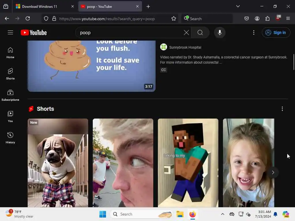Open the You section in sidebar
This screenshot has height=221, width=295.
click(x=10, y=117)
